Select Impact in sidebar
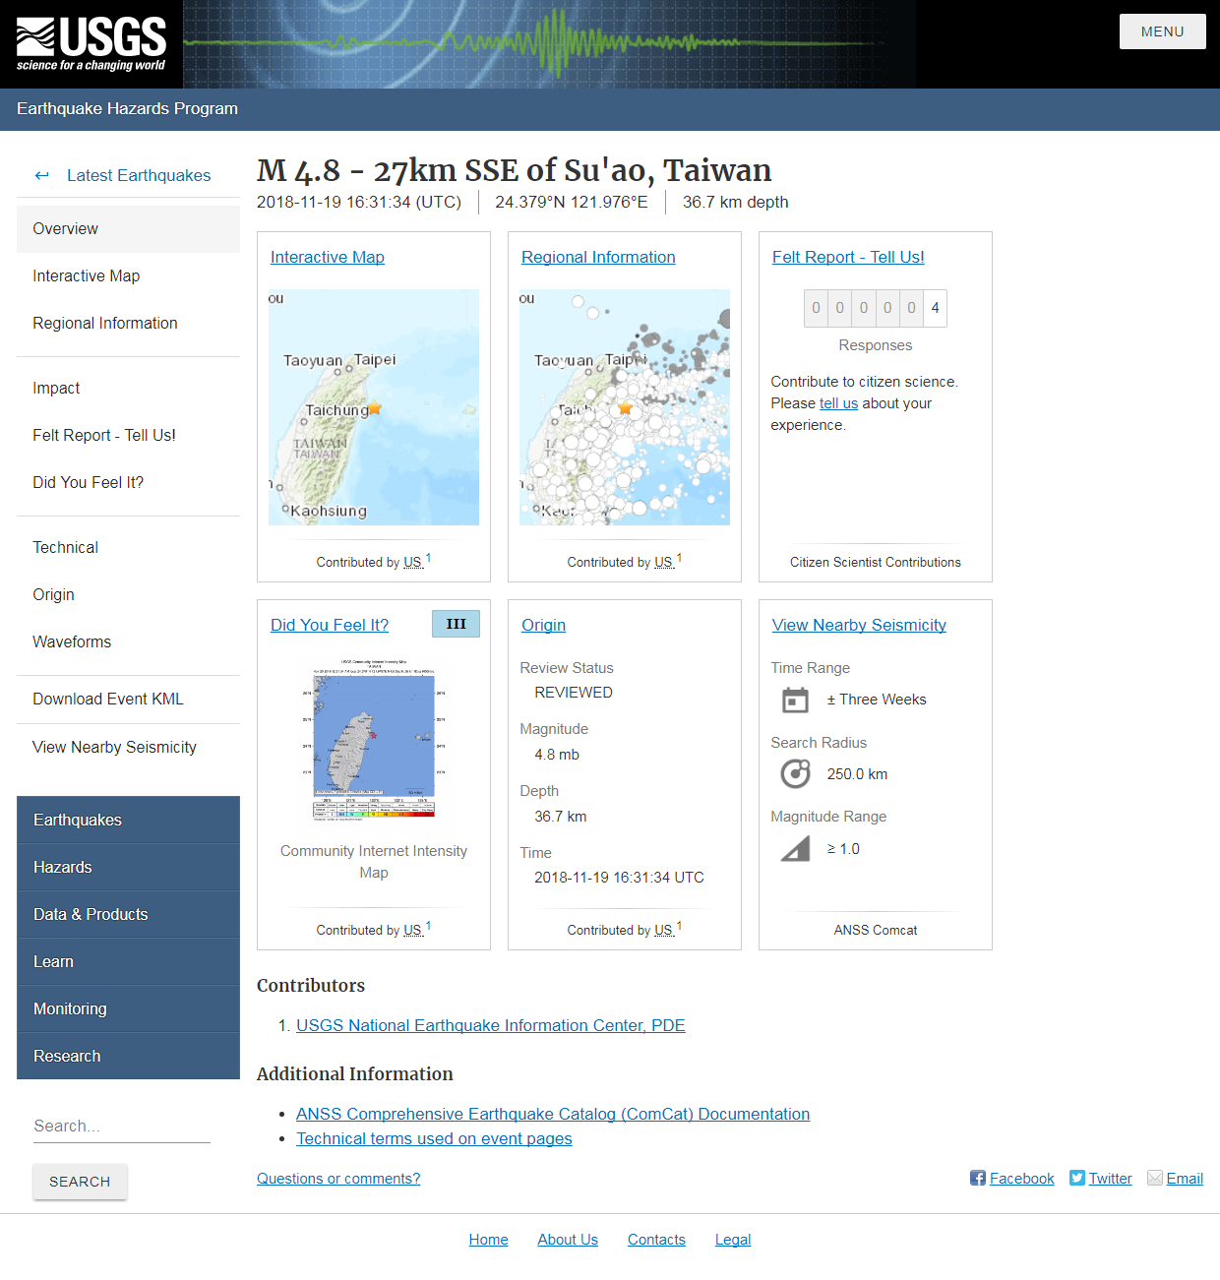 [128, 388]
